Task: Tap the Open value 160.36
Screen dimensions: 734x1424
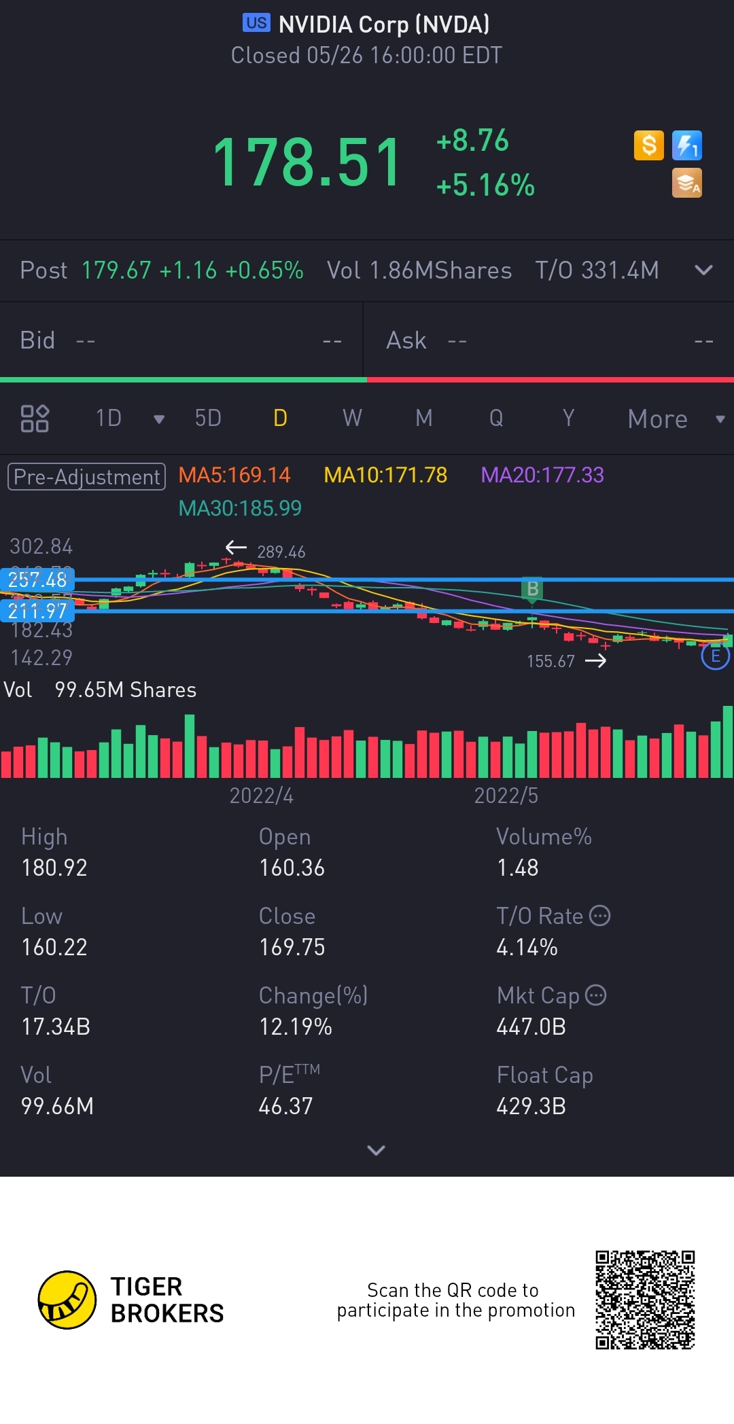Action: pos(292,868)
